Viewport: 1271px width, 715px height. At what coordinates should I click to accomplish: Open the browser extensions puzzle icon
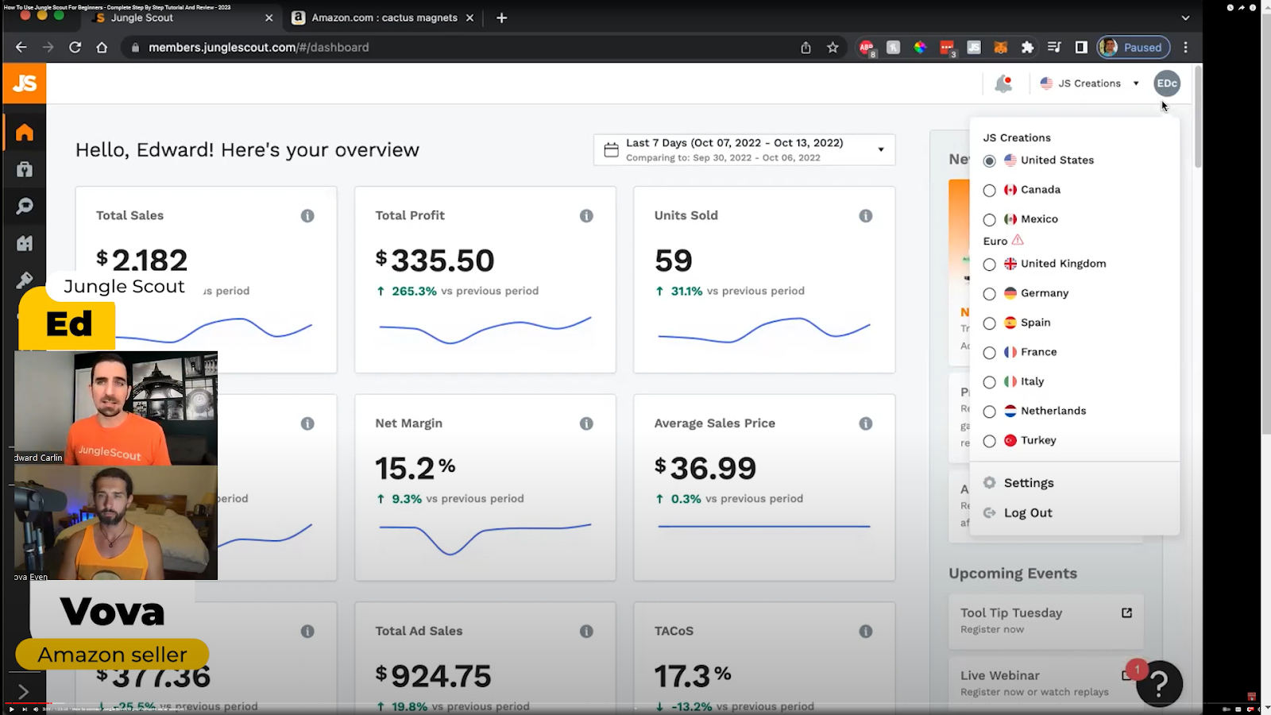1027,48
